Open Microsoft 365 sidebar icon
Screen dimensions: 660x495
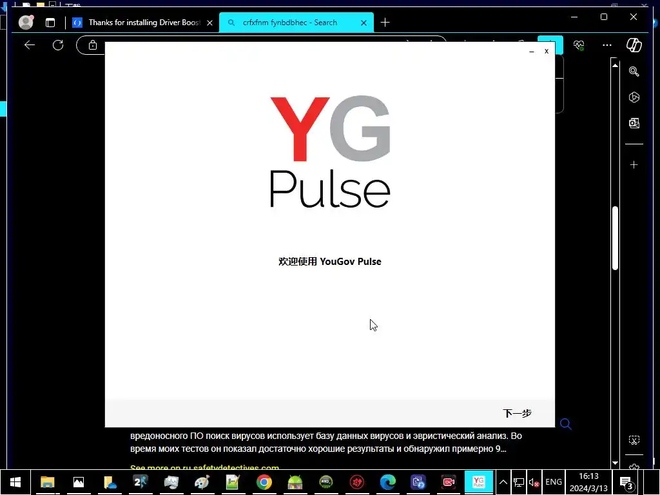pos(634,97)
